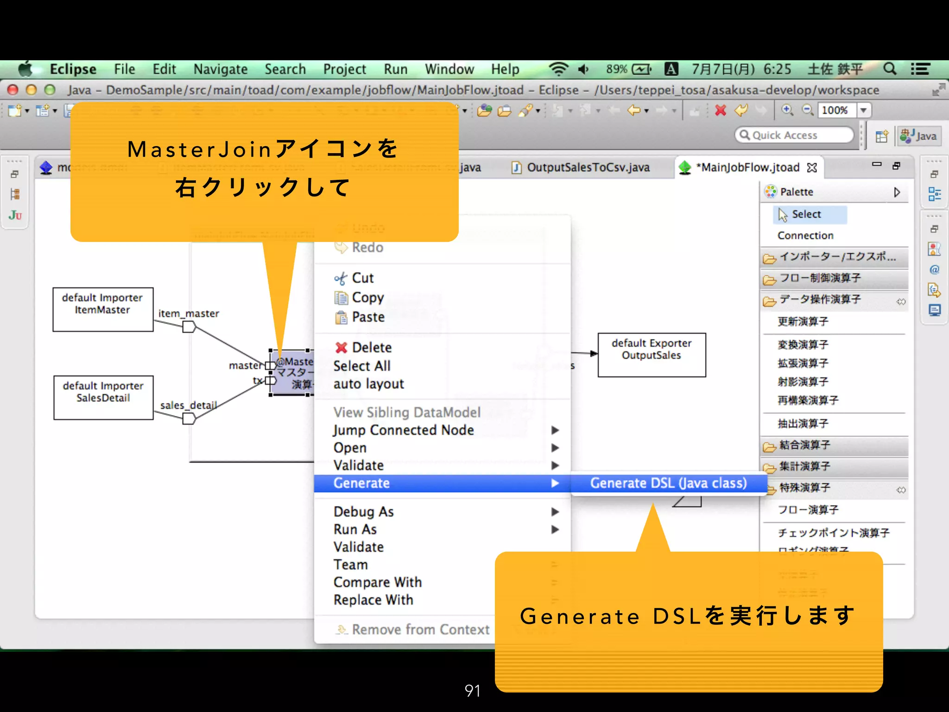Click the Connection tool in Palette

(x=805, y=236)
